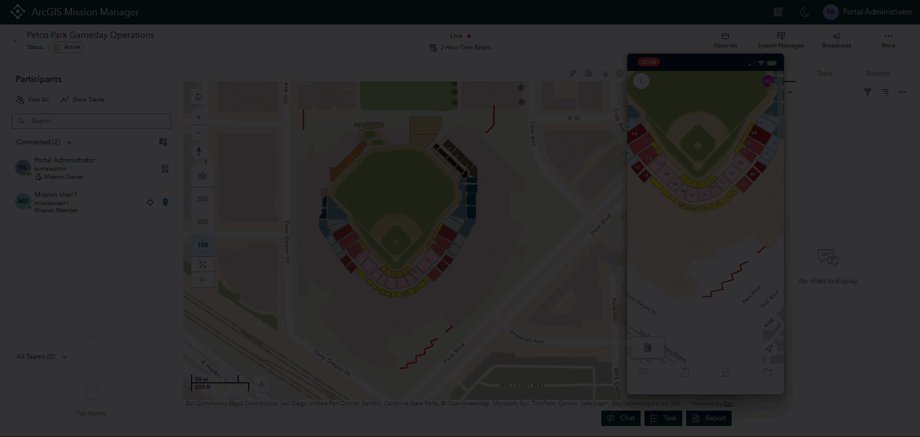Open Broadcasts
This screenshot has width=920, height=437.
(x=837, y=40)
